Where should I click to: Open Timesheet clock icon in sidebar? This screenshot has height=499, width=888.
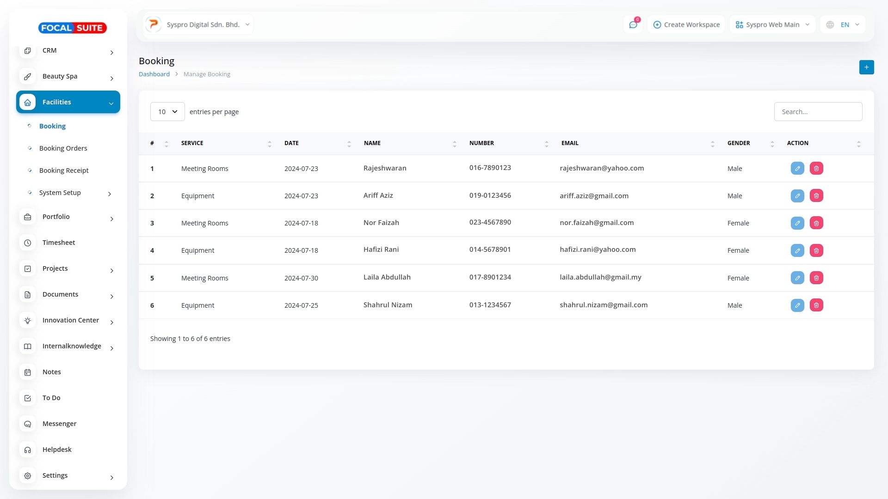click(x=28, y=243)
